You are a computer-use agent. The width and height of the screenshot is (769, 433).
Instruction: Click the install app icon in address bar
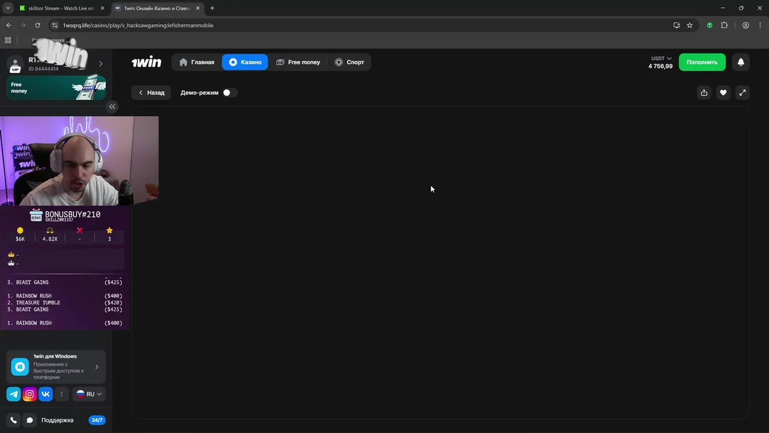[x=676, y=25]
